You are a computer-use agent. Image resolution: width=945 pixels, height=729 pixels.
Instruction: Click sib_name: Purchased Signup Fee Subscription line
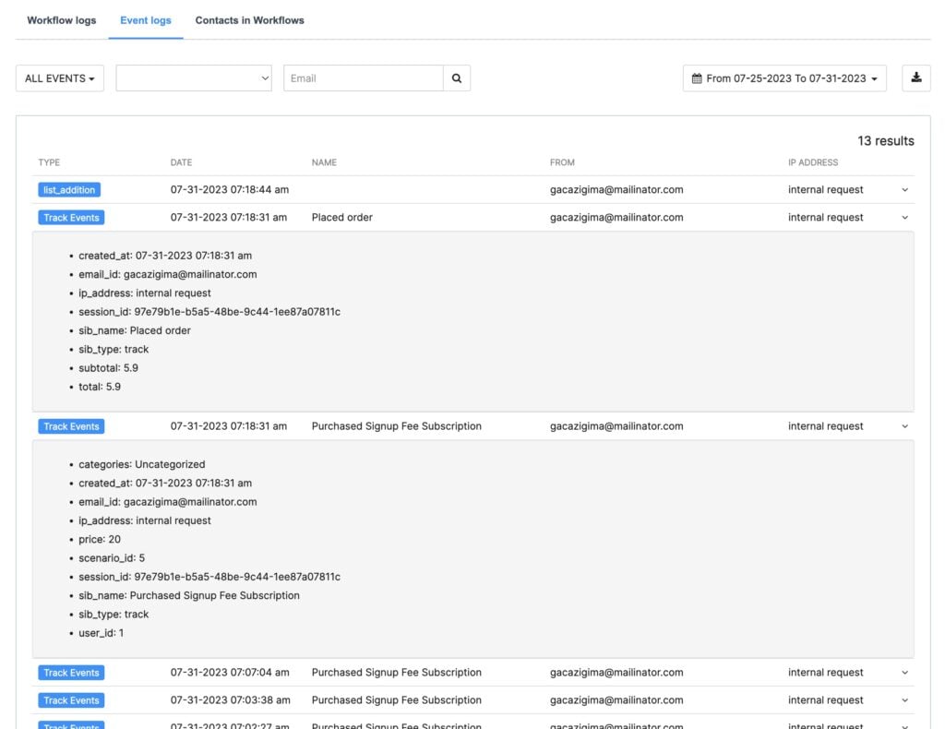(188, 596)
